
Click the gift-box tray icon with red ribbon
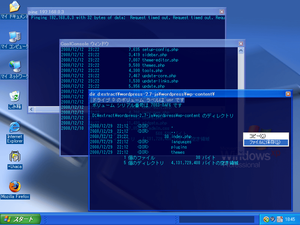(279, 219)
